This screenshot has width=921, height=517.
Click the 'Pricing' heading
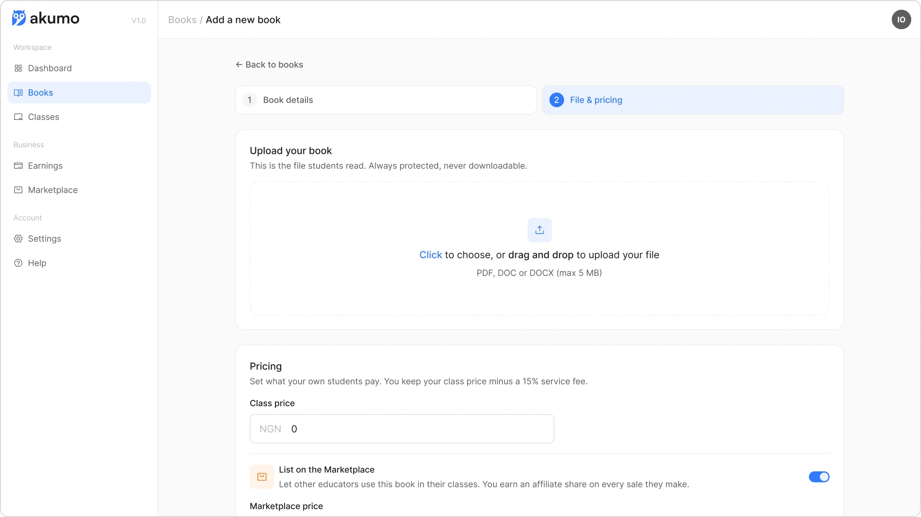[x=266, y=367]
